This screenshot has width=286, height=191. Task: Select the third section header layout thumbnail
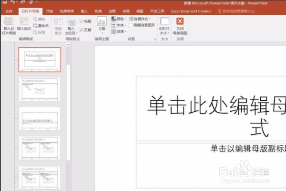[40, 118]
